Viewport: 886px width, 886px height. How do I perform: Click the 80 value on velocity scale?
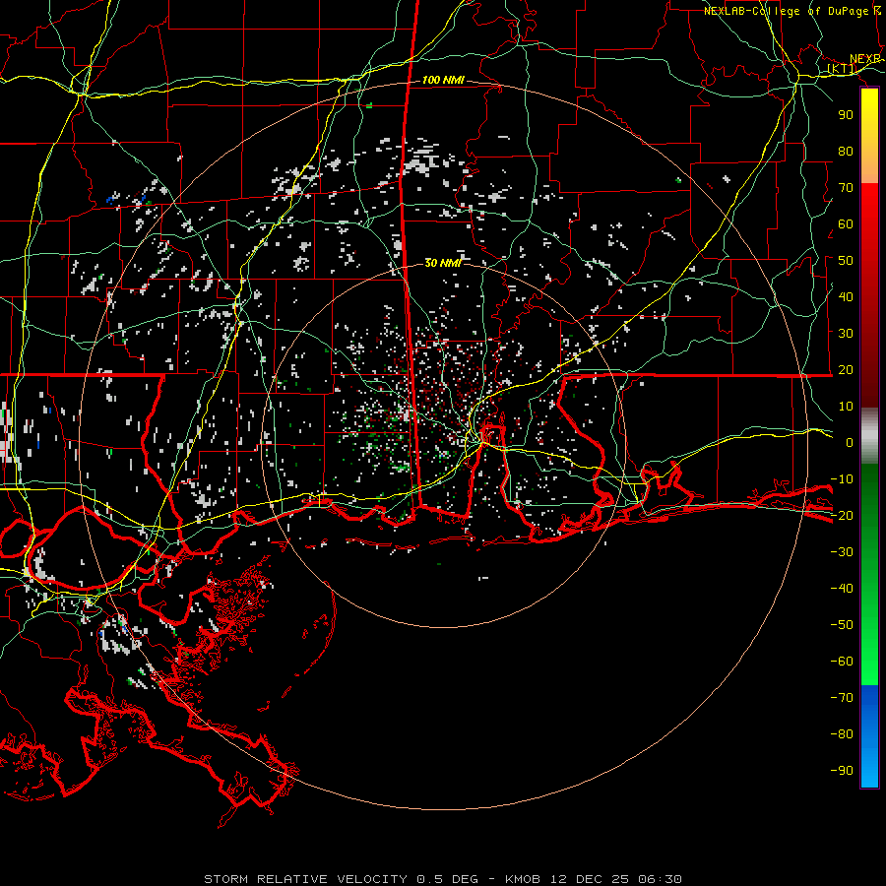click(x=846, y=151)
